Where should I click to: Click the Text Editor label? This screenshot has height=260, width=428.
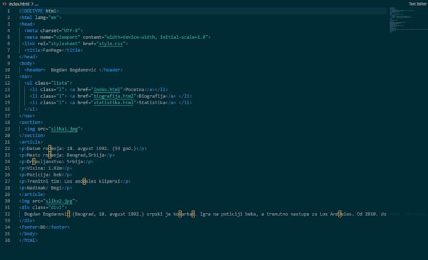coord(418,4)
